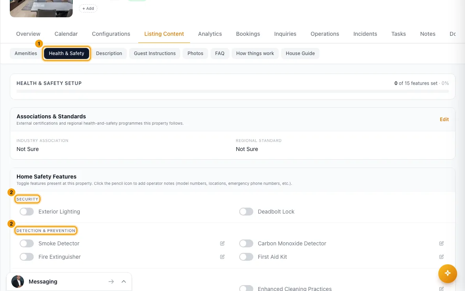
Task: Toggle Deadbolt Lock switch
Action: 246,212
